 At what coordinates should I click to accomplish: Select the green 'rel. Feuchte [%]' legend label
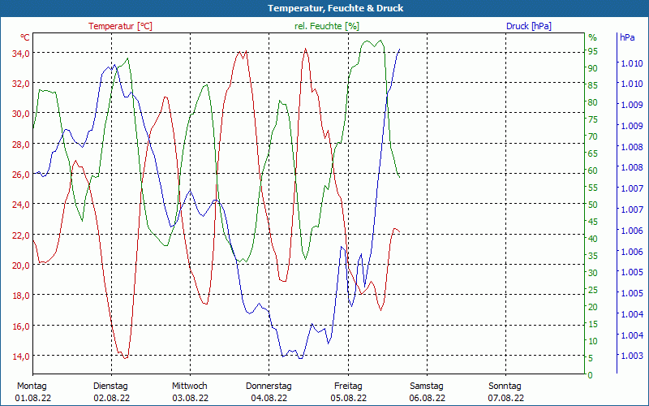click(327, 26)
